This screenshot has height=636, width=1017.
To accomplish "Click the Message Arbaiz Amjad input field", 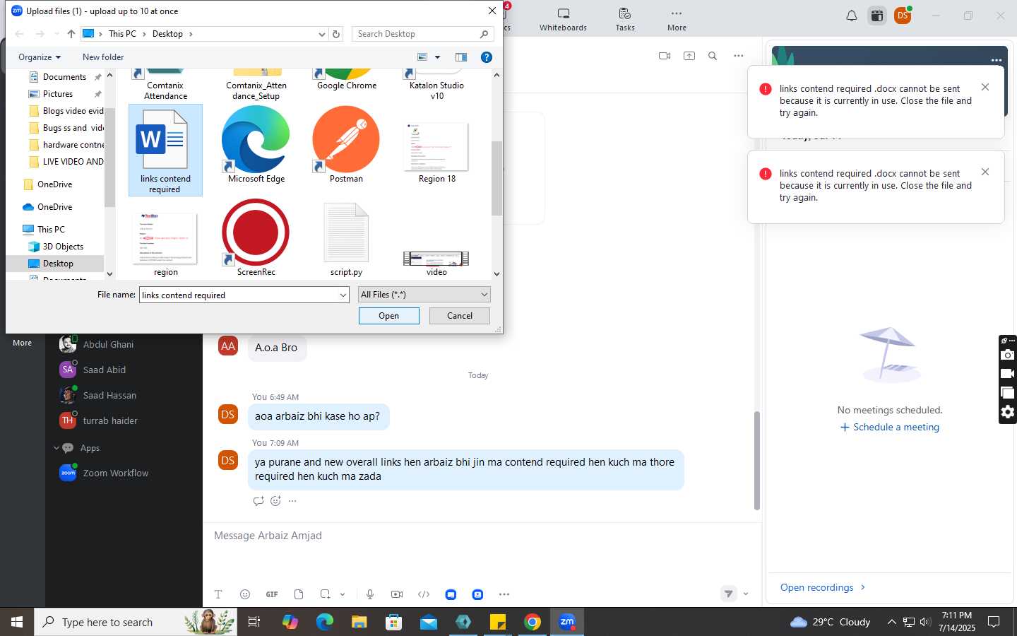I will (x=482, y=536).
